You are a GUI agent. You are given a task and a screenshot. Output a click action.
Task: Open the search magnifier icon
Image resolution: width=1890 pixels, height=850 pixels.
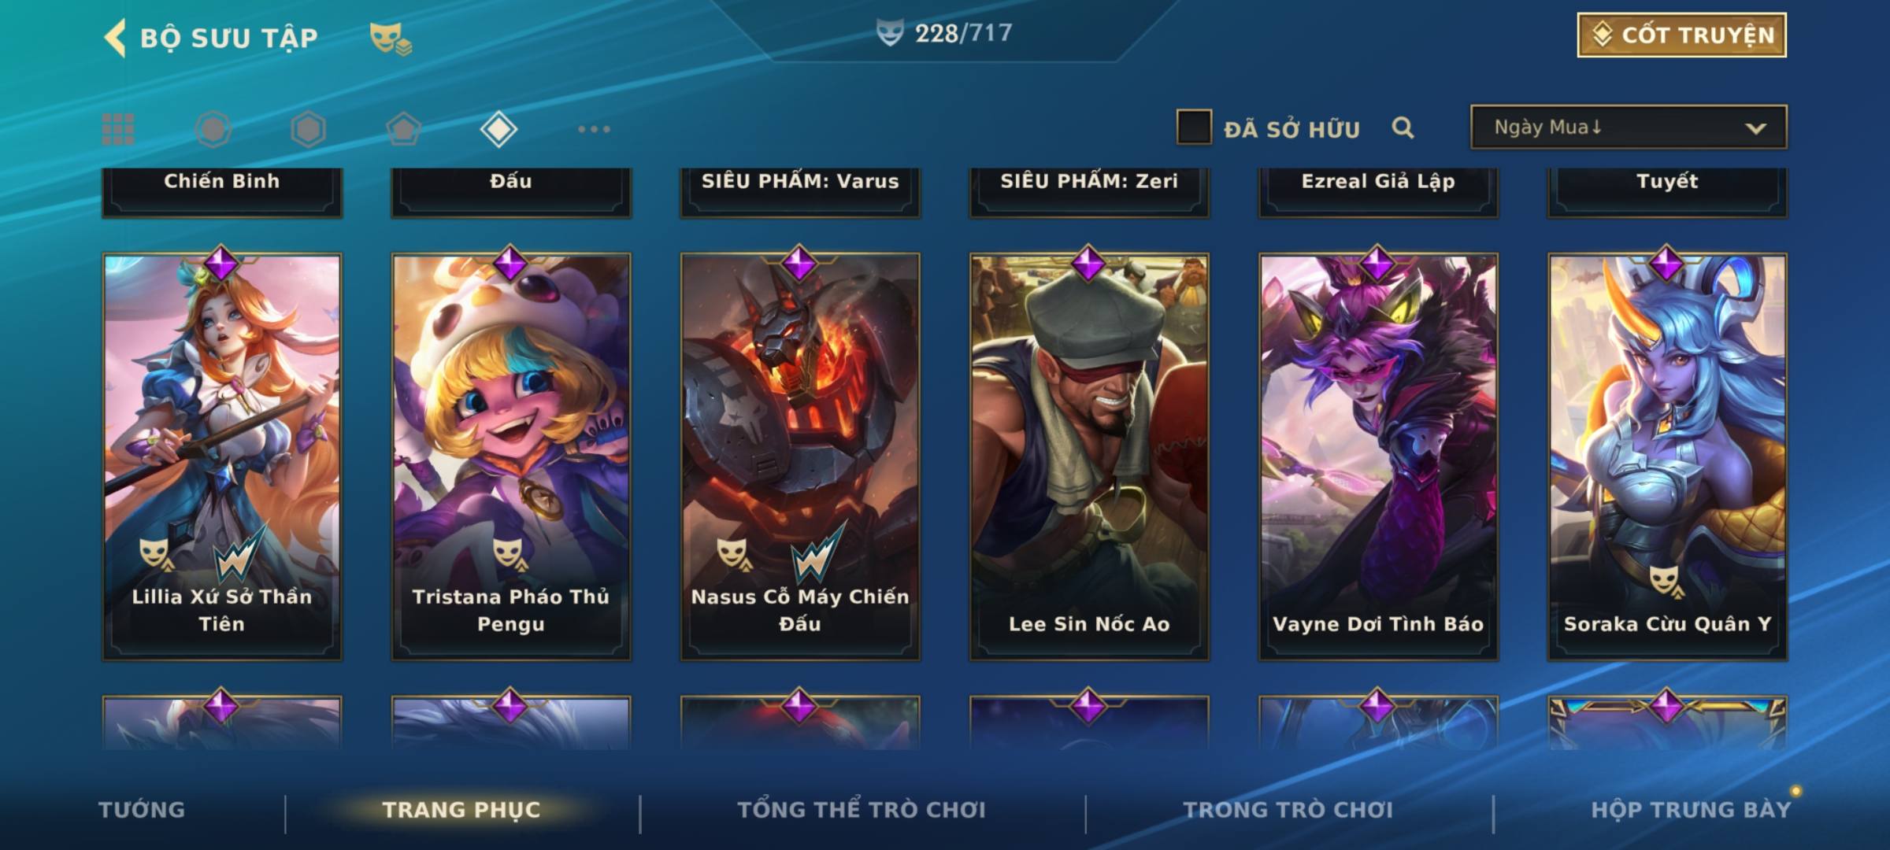click(x=1403, y=128)
